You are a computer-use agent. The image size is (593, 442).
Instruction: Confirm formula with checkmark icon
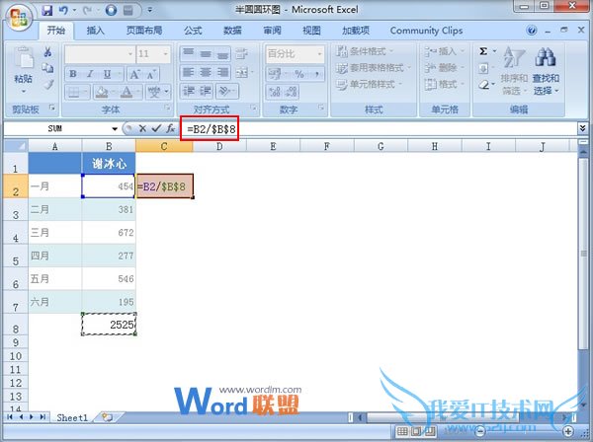156,128
